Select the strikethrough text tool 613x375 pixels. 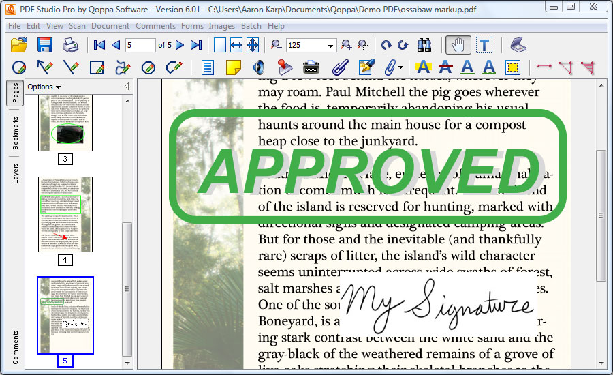[x=445, y=67]
